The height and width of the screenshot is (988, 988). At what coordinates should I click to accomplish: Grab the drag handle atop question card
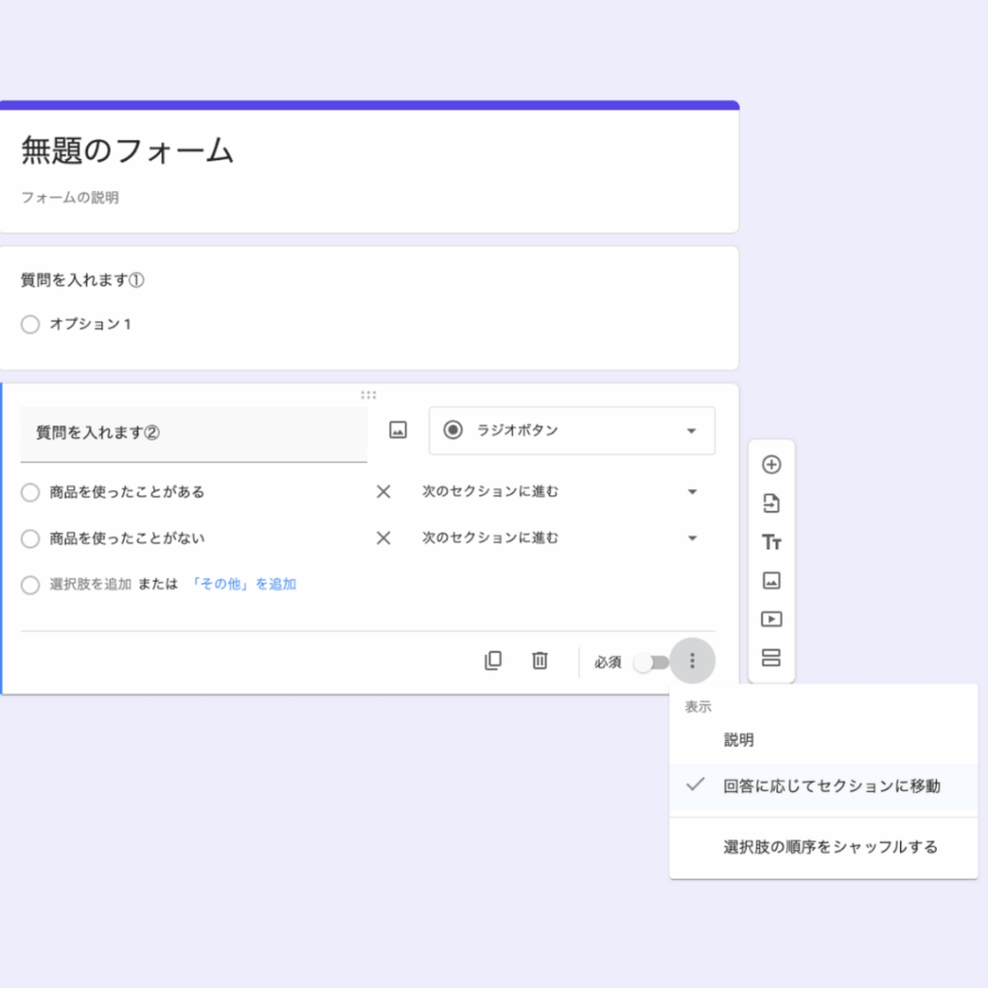pos(369,395)
